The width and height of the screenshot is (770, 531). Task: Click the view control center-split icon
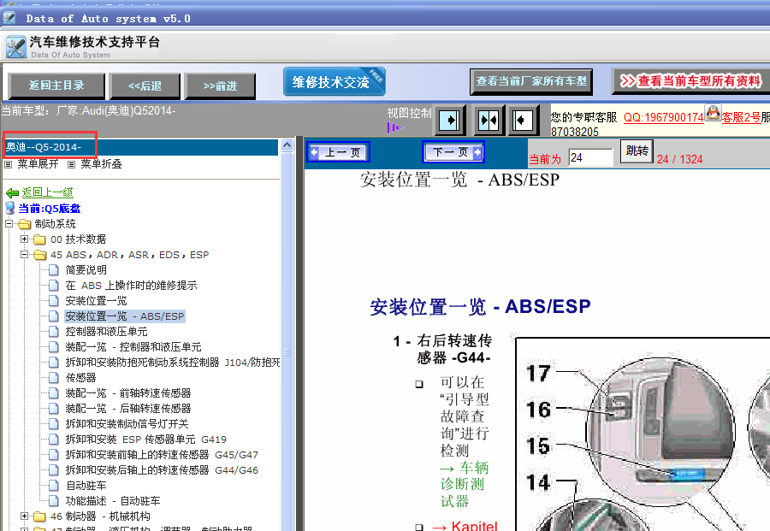click(489, 120)
